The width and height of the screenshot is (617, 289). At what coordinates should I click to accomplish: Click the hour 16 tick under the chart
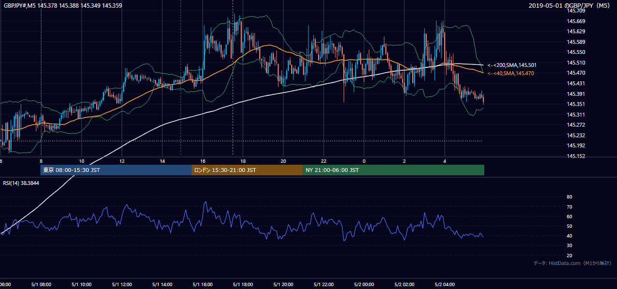click(203, 161)
